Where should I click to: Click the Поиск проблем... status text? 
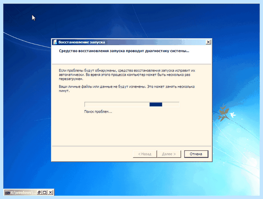click(98, 112)
